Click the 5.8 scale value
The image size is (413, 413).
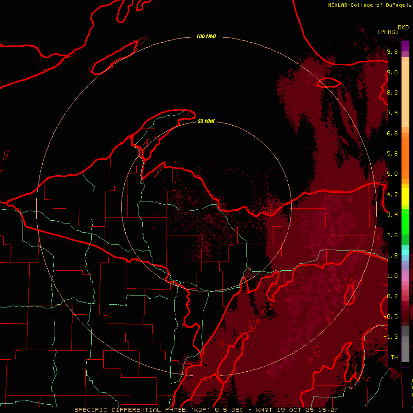pos(392,154)
